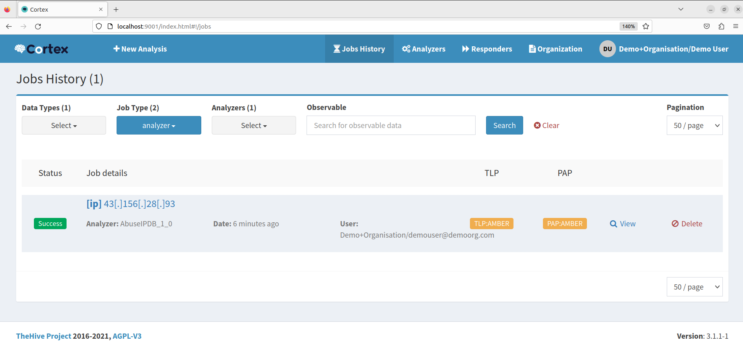The height and width of the screenshot is (350, 743).
Task: Click the ban icon next to Delete
Action: coord(675,224)
